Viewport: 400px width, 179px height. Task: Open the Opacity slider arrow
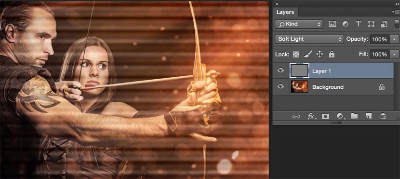(x=394, y=39)
